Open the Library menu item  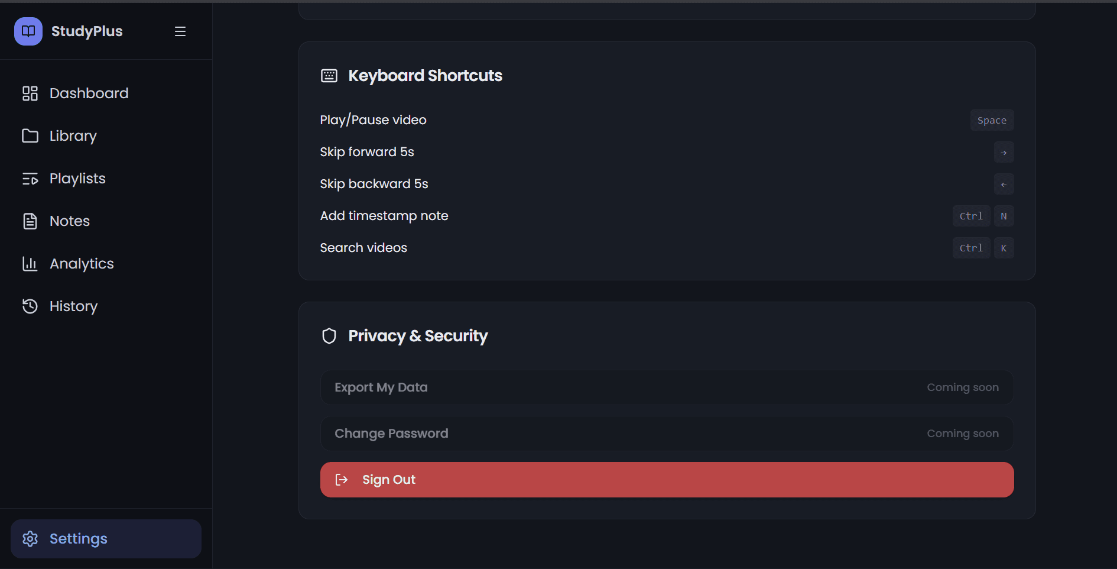point(73,136)
